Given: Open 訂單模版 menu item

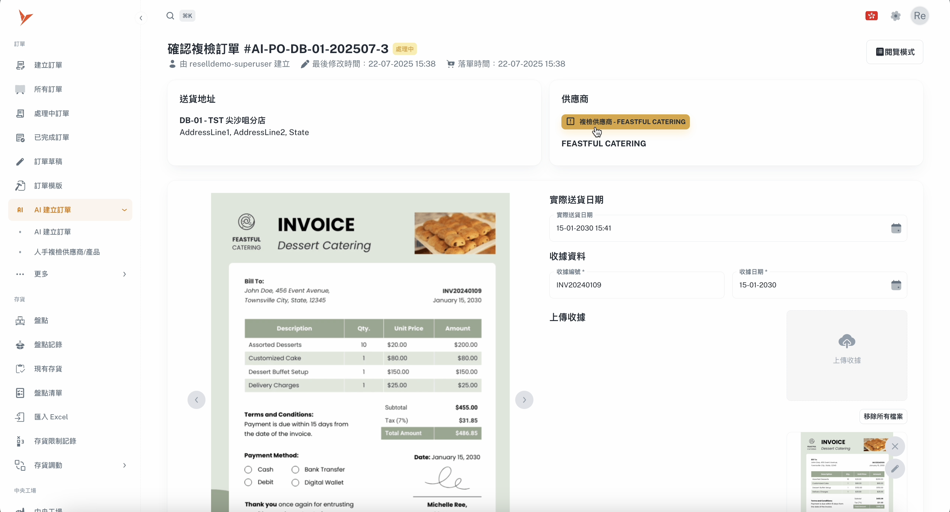Looking at the screenshot, I should (x=70, y=186).
